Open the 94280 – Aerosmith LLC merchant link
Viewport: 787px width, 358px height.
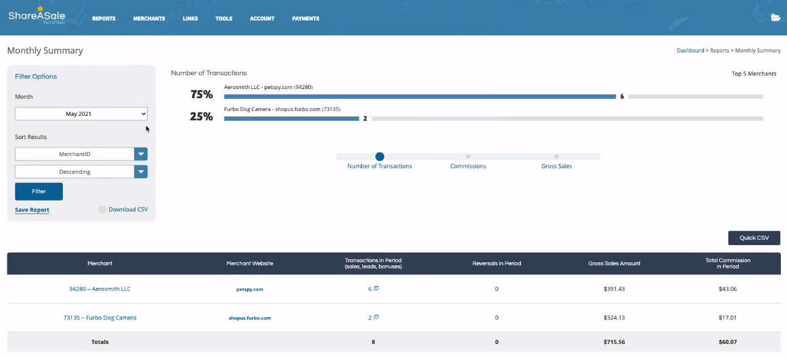tap(100, 289)
